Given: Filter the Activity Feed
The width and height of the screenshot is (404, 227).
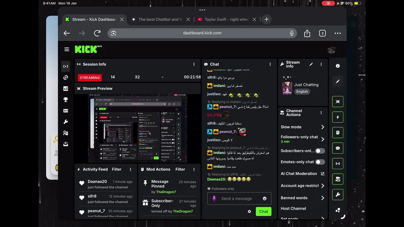Looking at the screenshot, I should 116,169.
